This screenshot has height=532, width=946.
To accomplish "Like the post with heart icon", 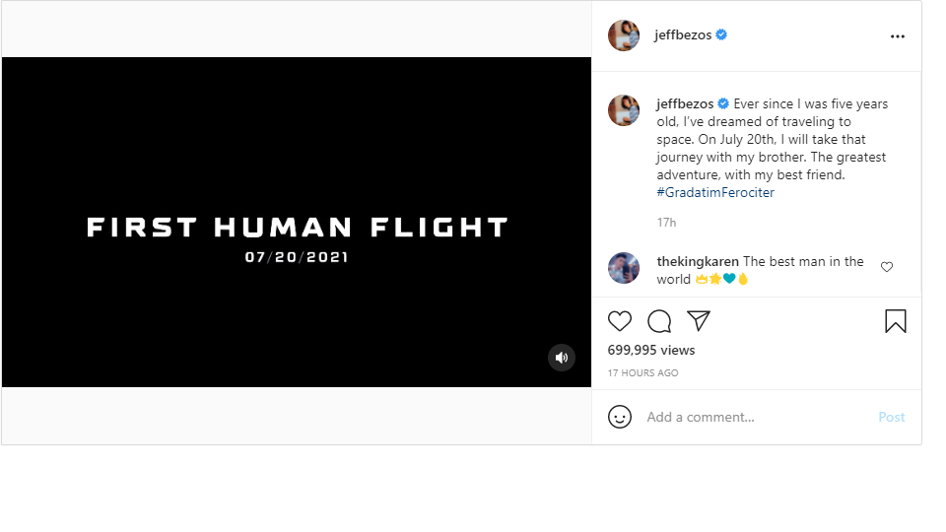I will (x=619, y=321).
